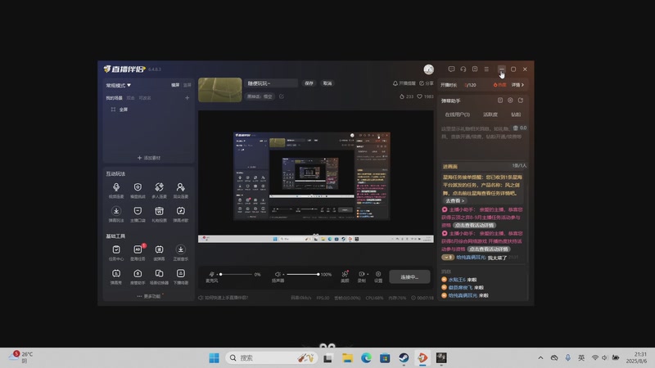Screen dimensions: 655x368
Task: Open the message icon in the title bar
Action: click(452, 70)
